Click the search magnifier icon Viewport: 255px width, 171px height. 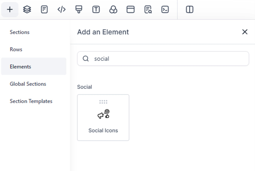(x=86, y=59)
